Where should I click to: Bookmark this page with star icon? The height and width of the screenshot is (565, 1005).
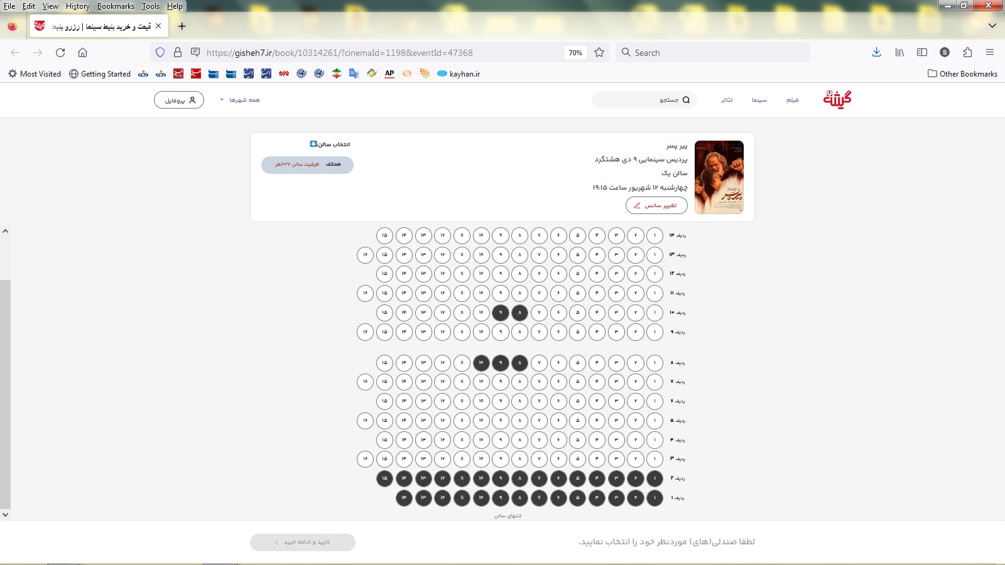click(599, 53)
